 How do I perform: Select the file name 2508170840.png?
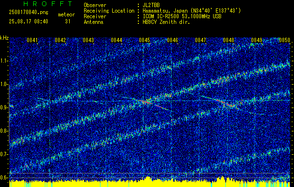pyautogui.click(x=29, y=13)
